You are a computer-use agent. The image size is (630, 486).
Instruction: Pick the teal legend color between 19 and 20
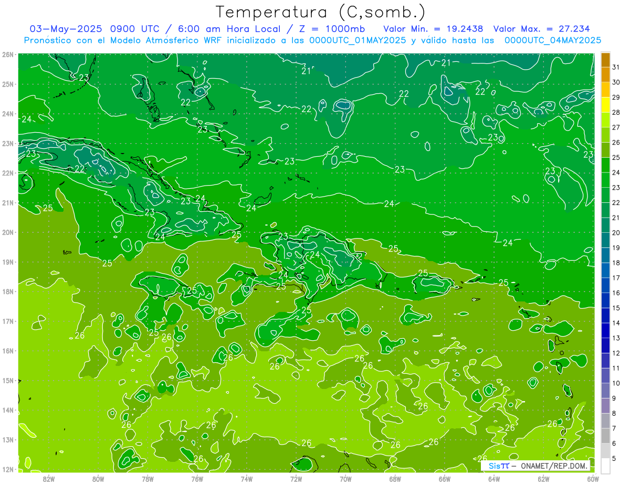point(605,241)
